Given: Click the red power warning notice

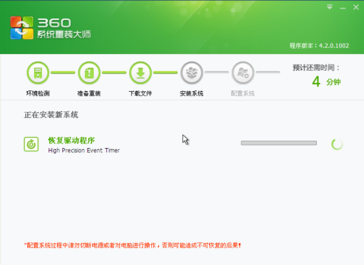Looking at the screenshot, I should 133,245.
